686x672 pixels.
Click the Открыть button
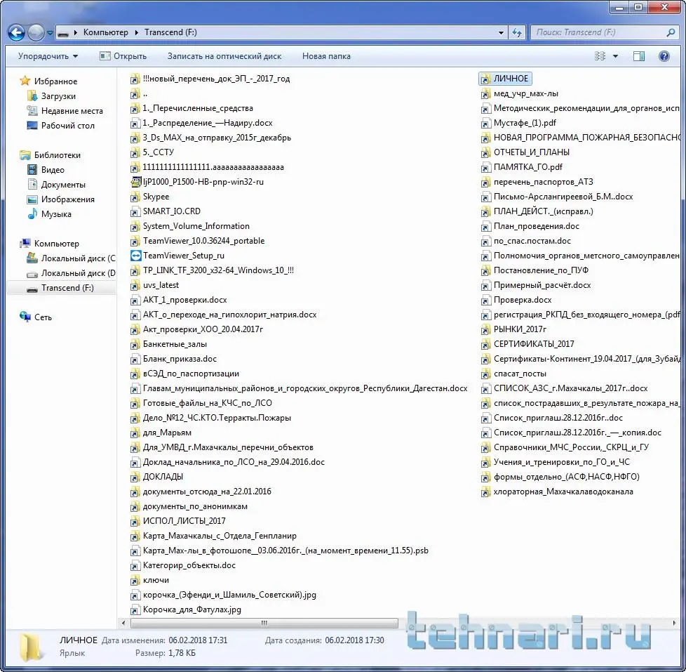pyautogui.click(x=123, y=56)
